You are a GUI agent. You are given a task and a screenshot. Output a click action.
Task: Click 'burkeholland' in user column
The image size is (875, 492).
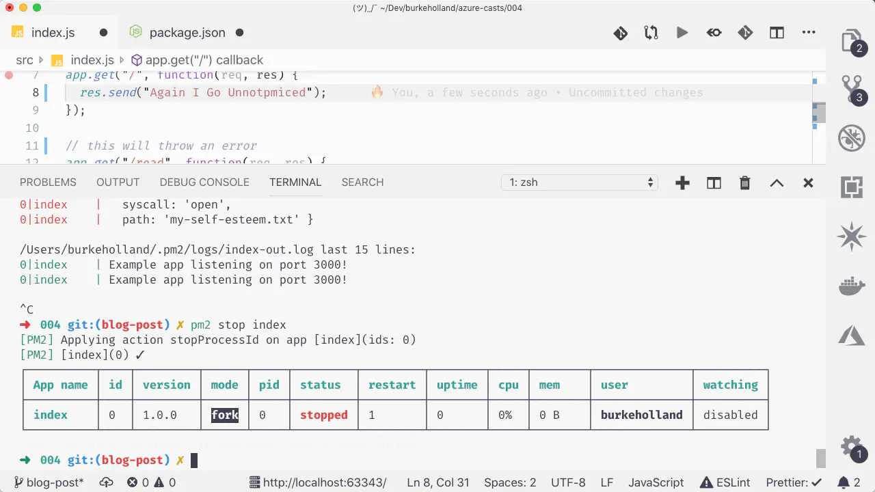(641, 415)
